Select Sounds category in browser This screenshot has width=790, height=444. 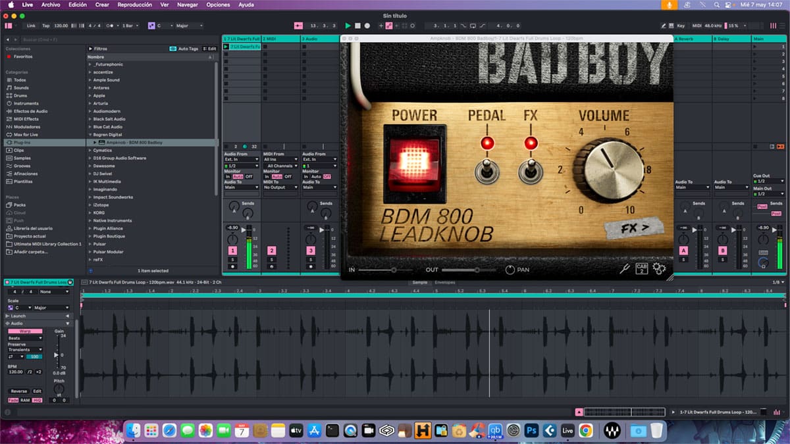pyautogui.click(x=21, y=87)
